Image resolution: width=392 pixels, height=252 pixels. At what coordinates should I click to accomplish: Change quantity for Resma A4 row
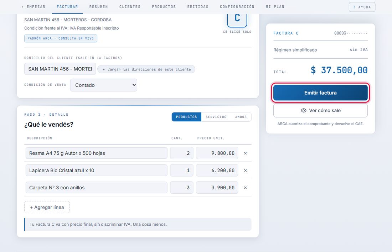pos(182,153)
